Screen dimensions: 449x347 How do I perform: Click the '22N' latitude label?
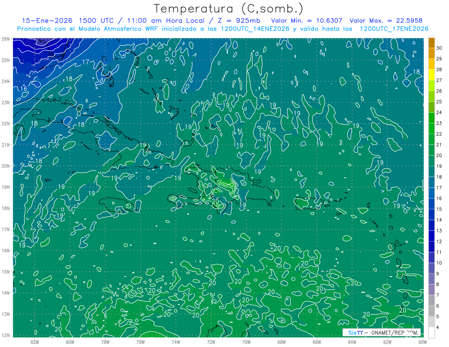(x=5, y=124)
